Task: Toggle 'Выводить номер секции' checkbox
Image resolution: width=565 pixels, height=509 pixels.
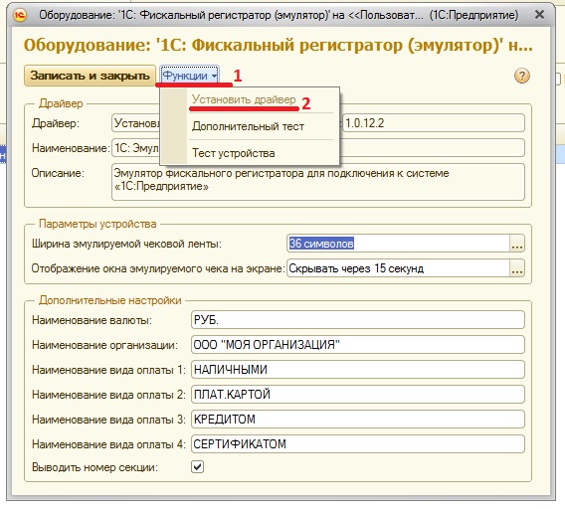Action: point(197,467)
